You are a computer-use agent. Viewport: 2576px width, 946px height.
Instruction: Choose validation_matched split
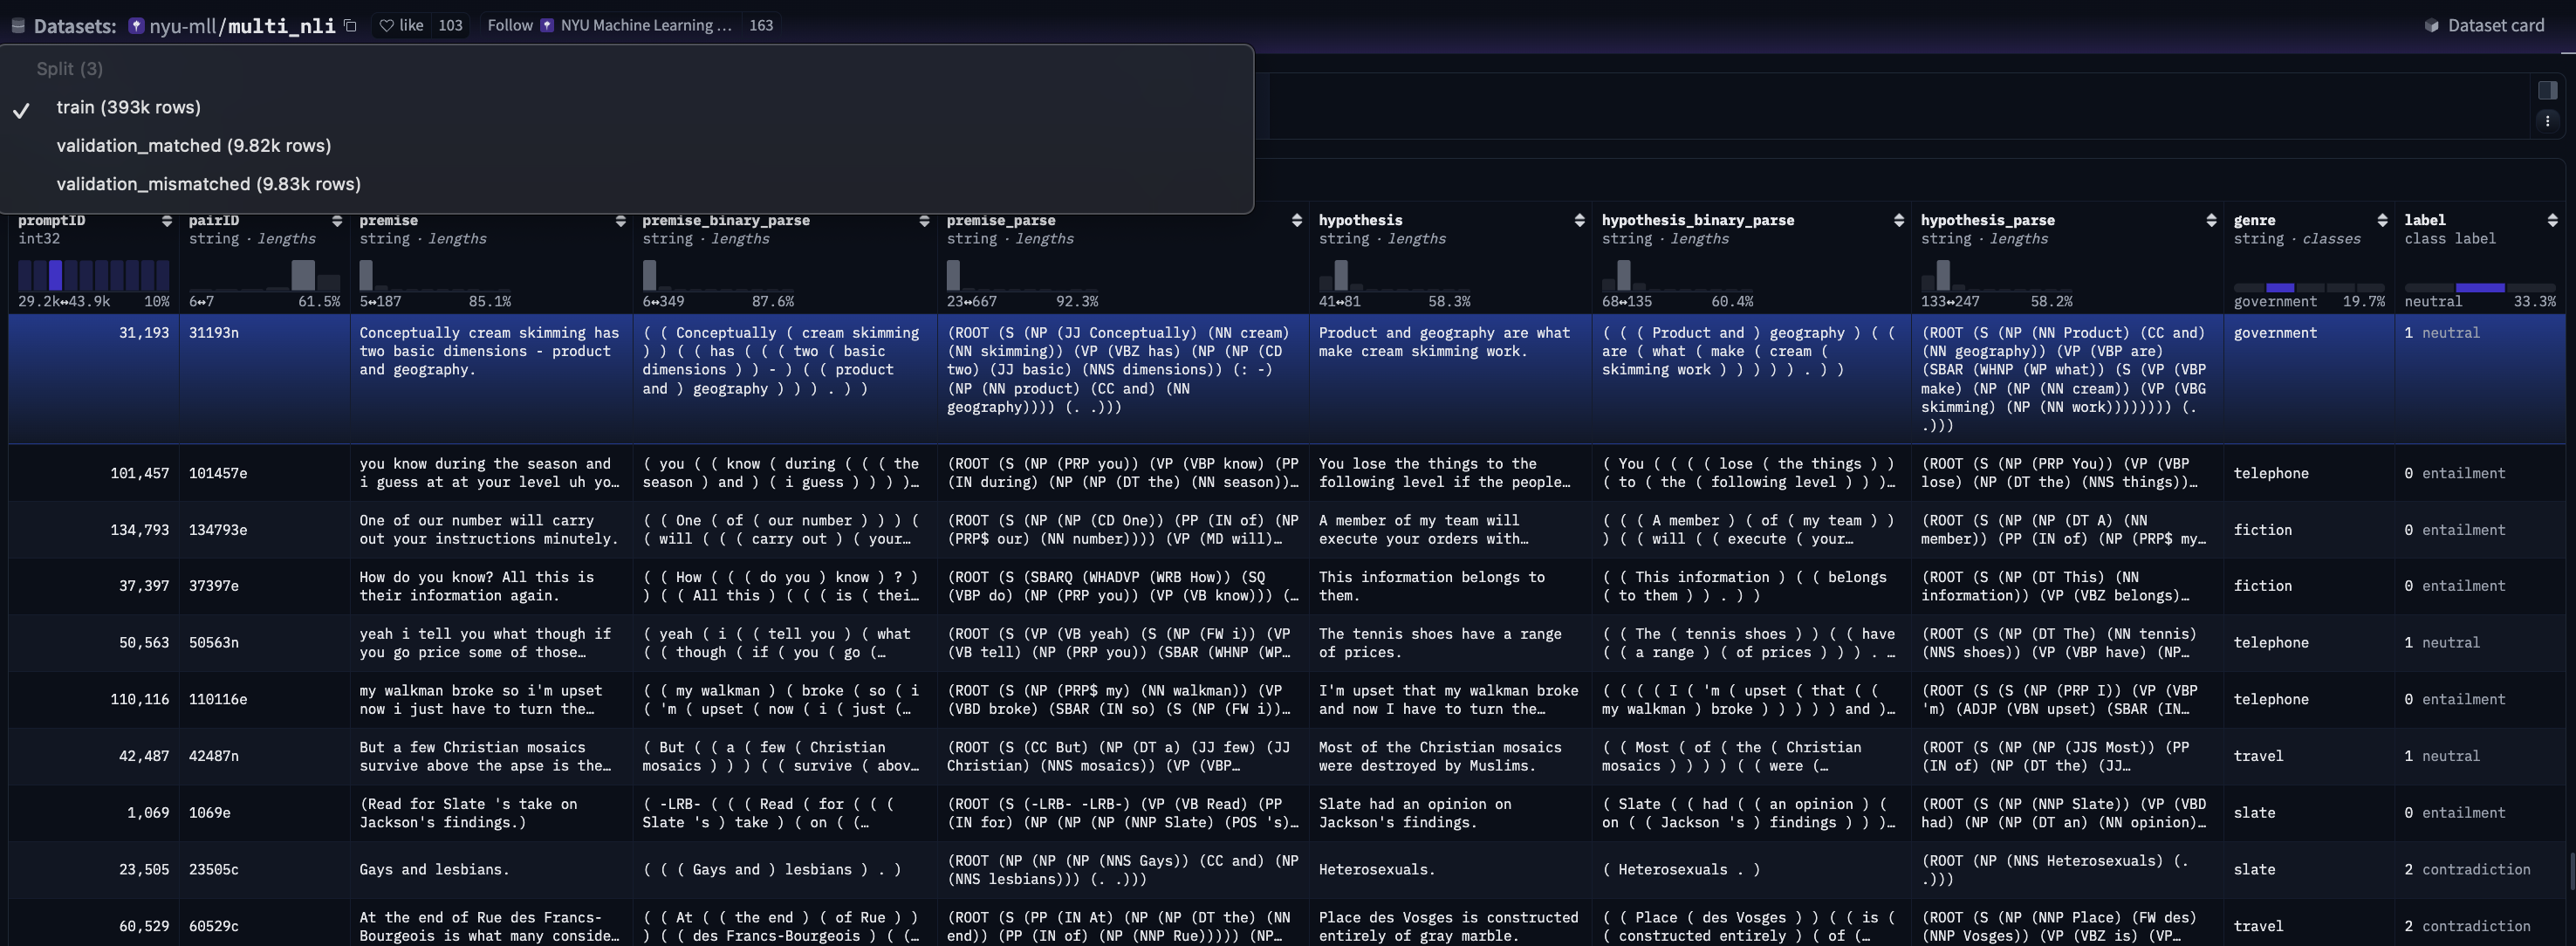(193, 146)
